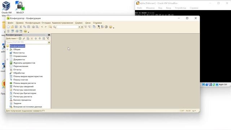The image size is (231, 130).
Task: Select Регистры бухгалтерии in the tree
Action: (x=25, y=93)
